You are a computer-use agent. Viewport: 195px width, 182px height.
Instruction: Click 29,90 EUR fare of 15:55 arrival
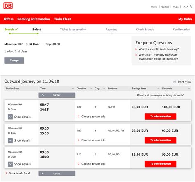coord(140,131)
